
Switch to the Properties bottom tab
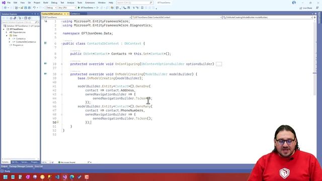(x=34, y=162)
